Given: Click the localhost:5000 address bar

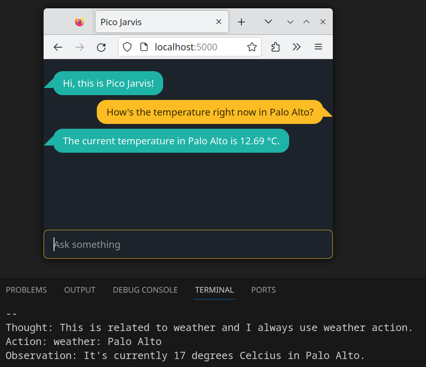Looking at the screenshot, I should click(190, 47).
